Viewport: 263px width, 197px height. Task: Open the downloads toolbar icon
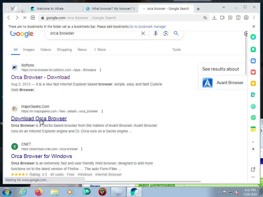point(214,18)
